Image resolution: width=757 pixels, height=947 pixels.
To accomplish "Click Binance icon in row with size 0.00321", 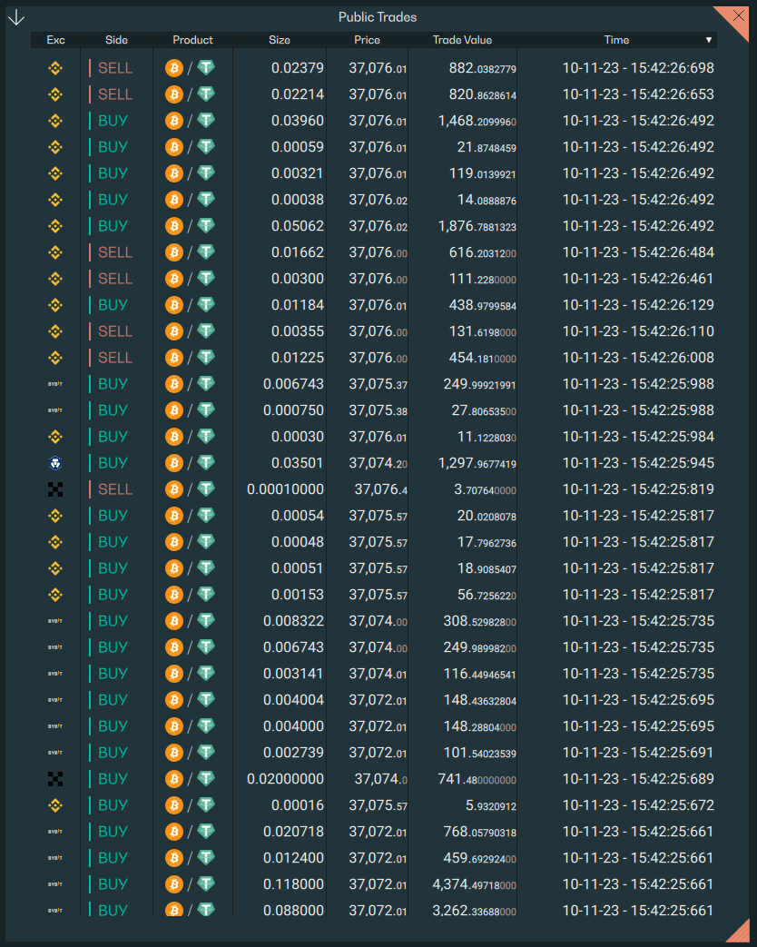I will [55, 173].
